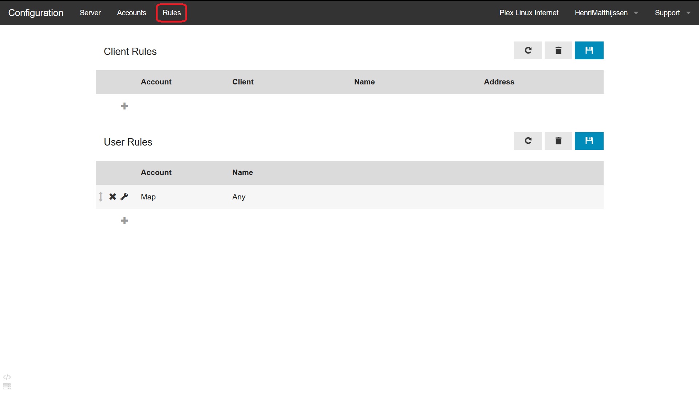Reload the User Rules list
Viewport: 699px width, 393px height.
(528, 141)
